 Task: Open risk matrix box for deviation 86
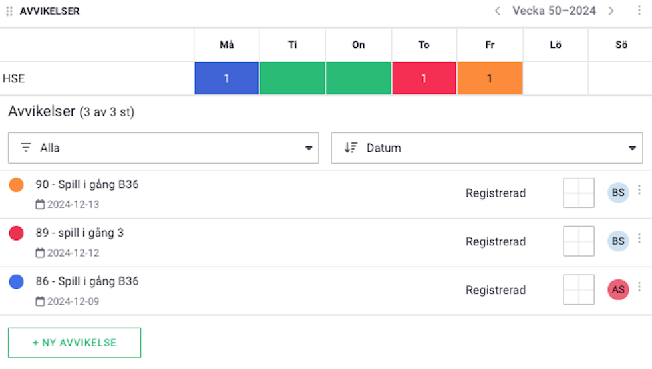[x=579, y=289]
